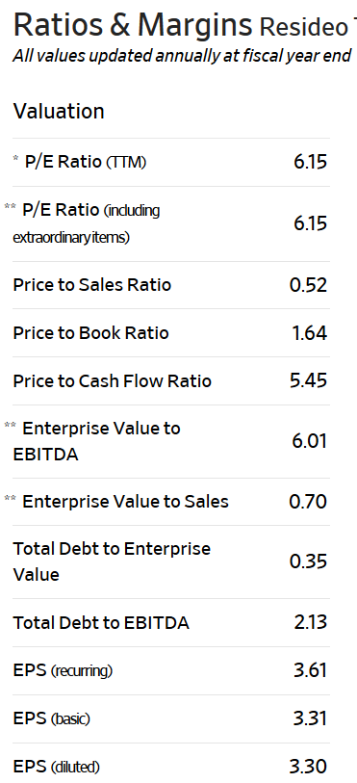Click the Price to Cash Flow Ratio label

[x=113, y=381]
